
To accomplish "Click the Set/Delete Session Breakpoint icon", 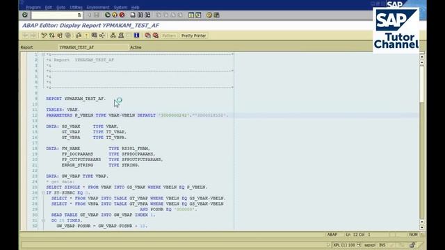I will pos(147,35).
